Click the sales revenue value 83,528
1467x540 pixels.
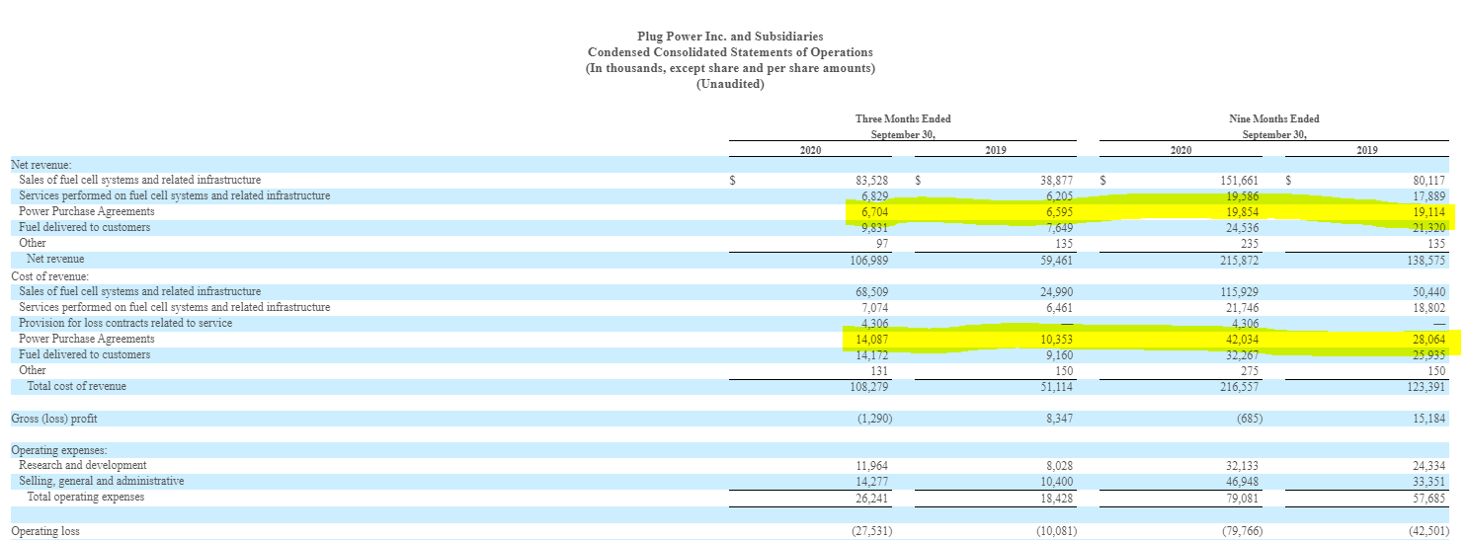click(874, 180)
